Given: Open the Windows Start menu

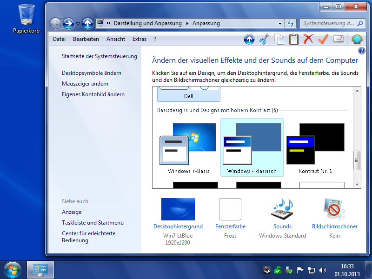Looking at the screenshot, I should [x=13, y=270].
